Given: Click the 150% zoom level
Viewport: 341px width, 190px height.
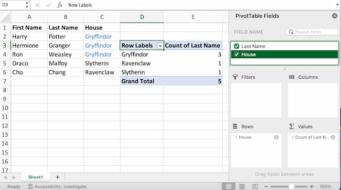Looking at the screenshot, I should tap(325, 186).
